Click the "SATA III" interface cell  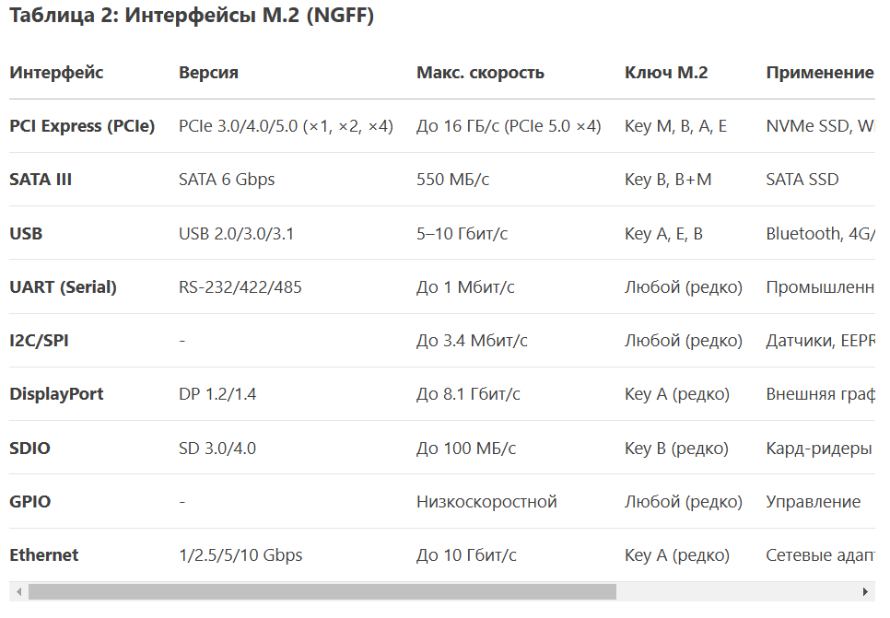click(41, 180)
